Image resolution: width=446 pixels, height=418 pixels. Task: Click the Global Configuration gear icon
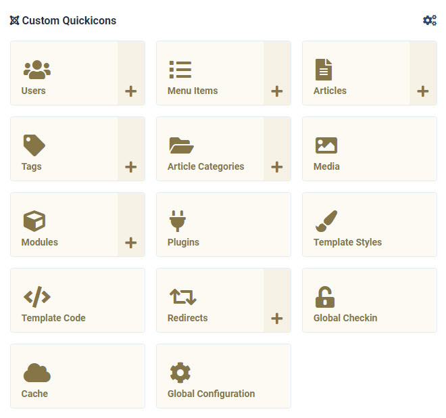click(180, 373)
